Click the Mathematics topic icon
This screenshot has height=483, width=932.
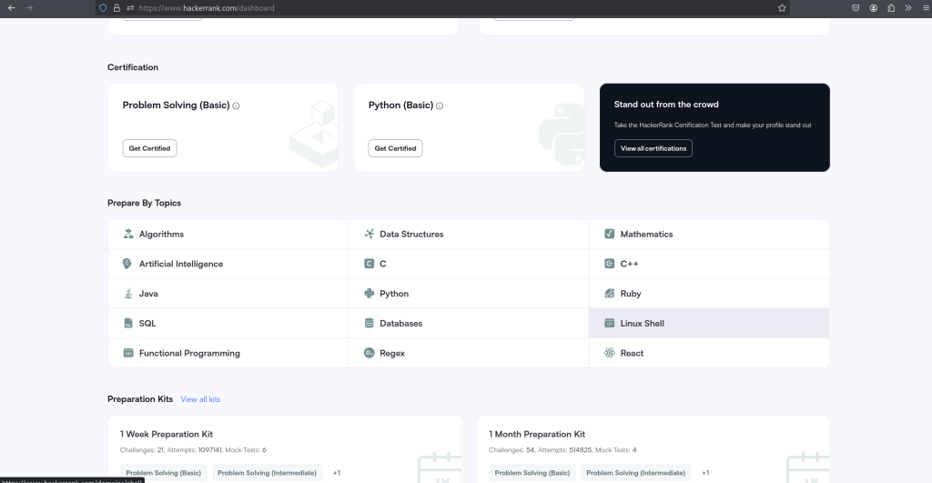[609, 234]
